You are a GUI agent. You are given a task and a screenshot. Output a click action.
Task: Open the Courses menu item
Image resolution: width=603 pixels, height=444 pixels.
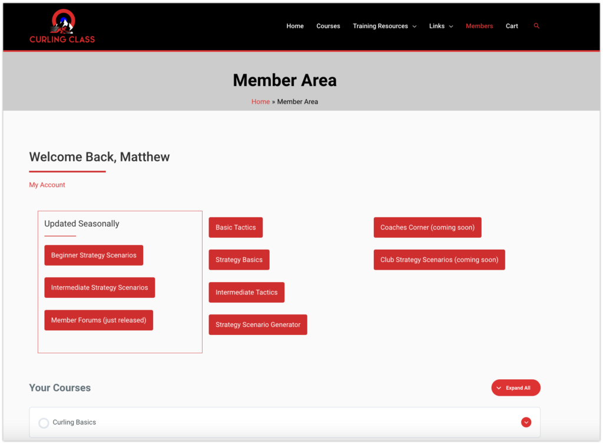328,26
